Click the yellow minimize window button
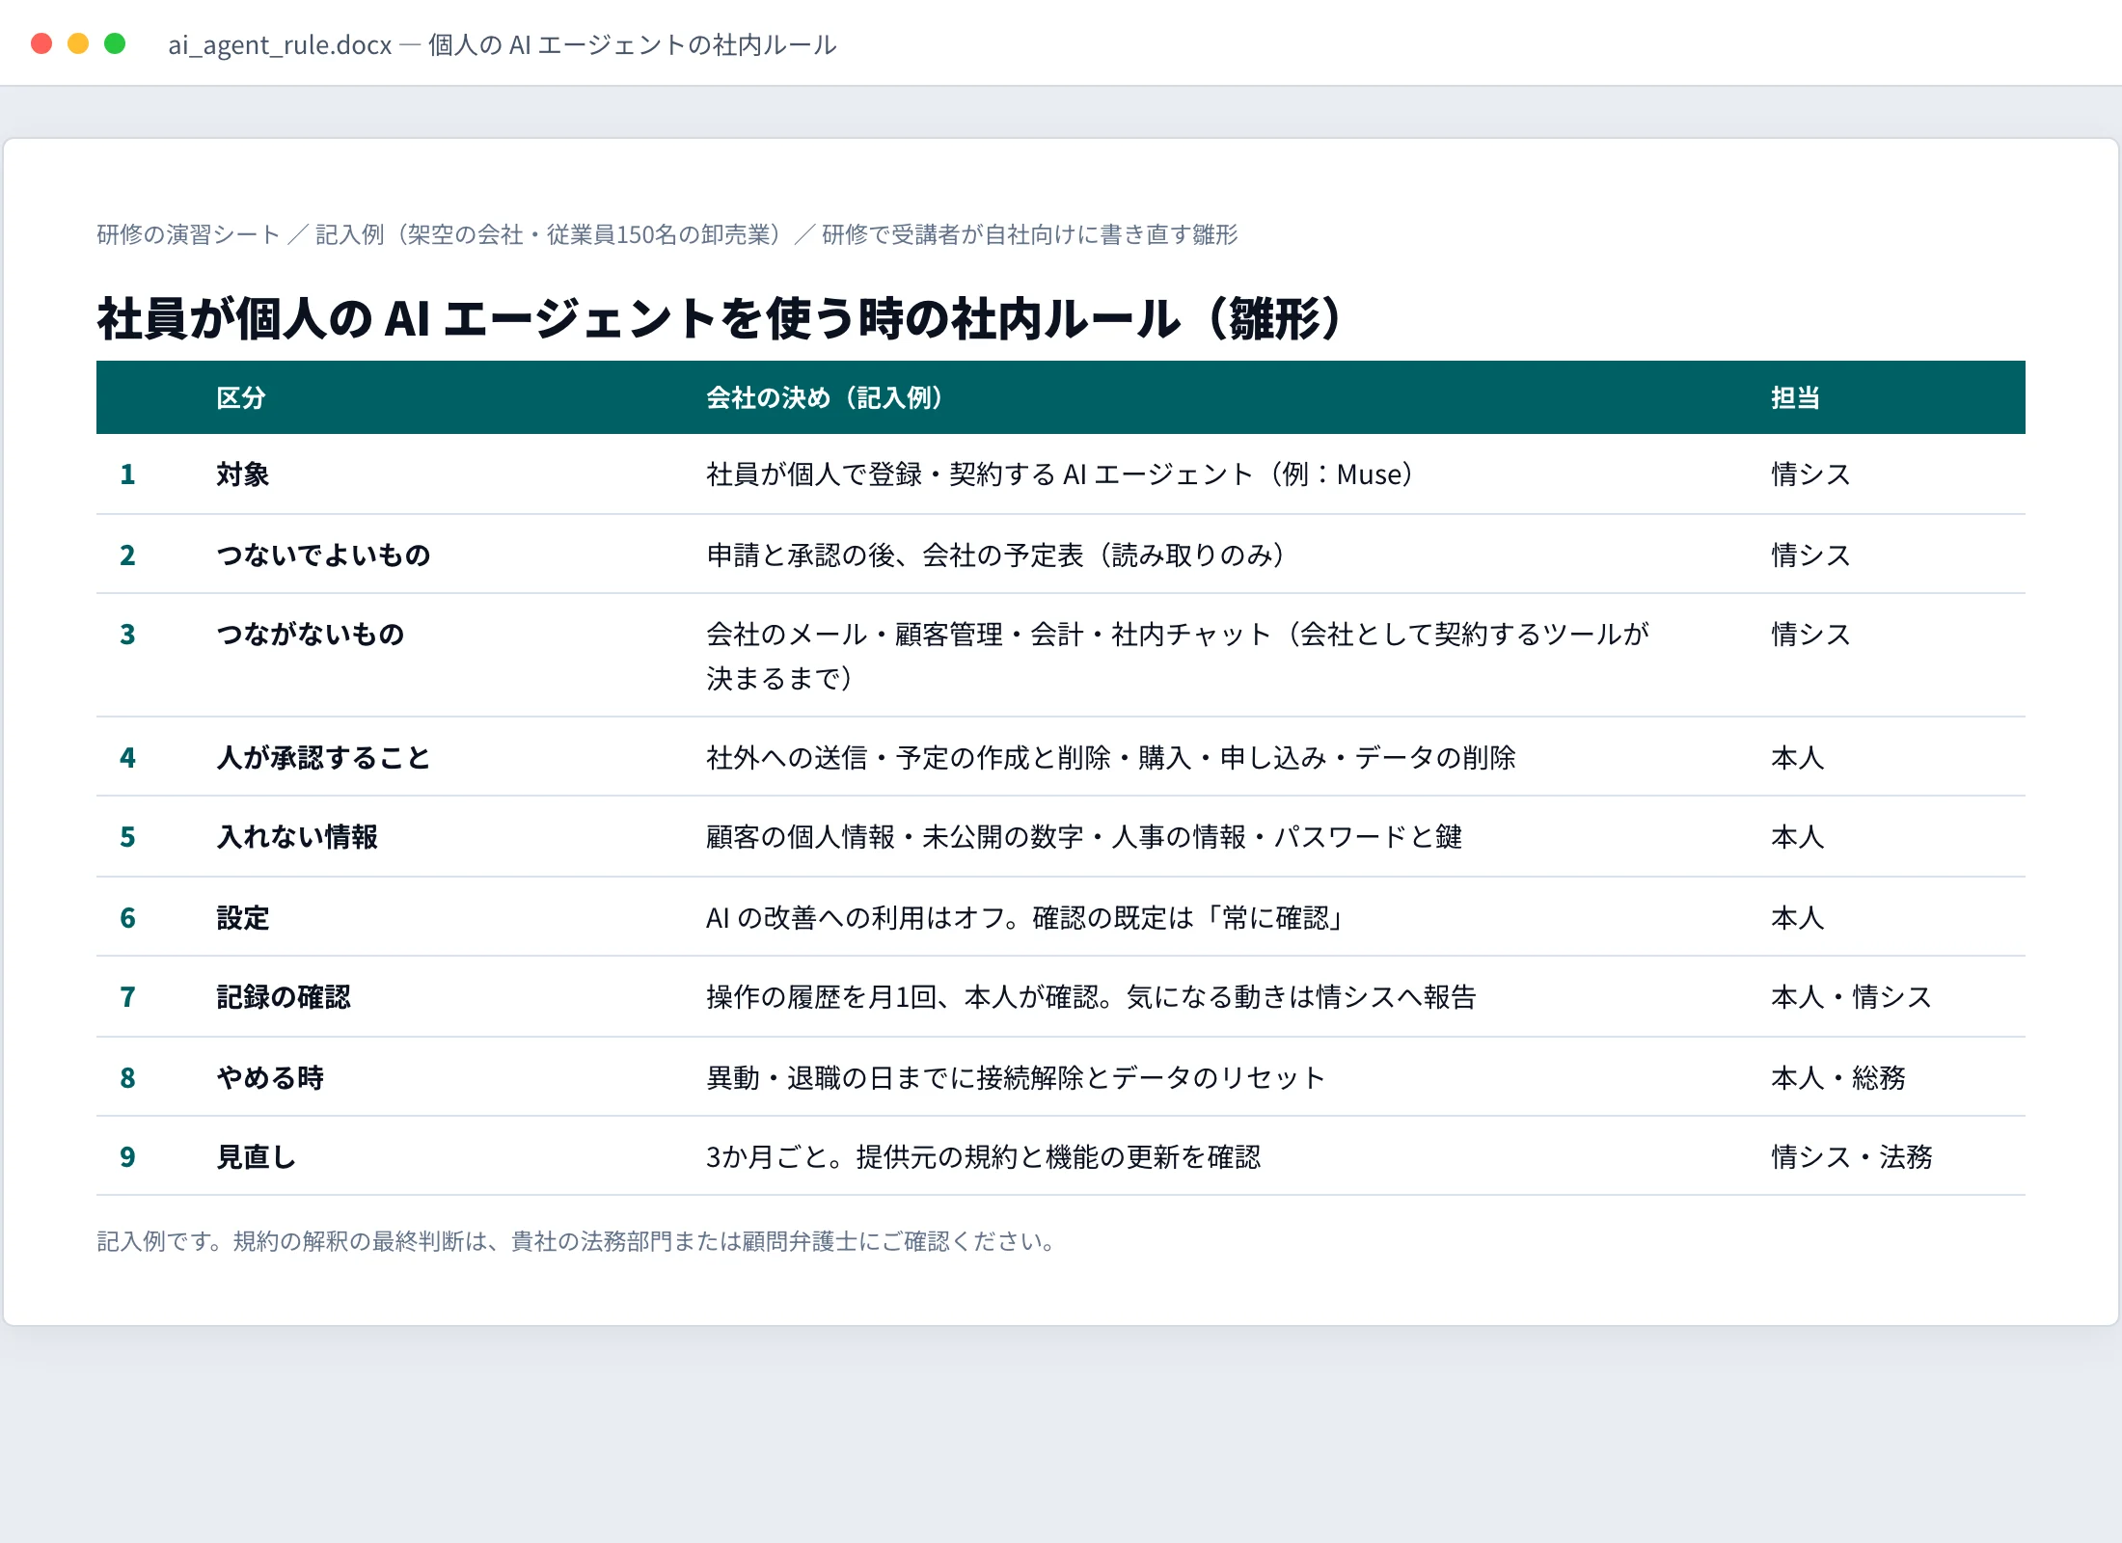 [x=78, y=43]
